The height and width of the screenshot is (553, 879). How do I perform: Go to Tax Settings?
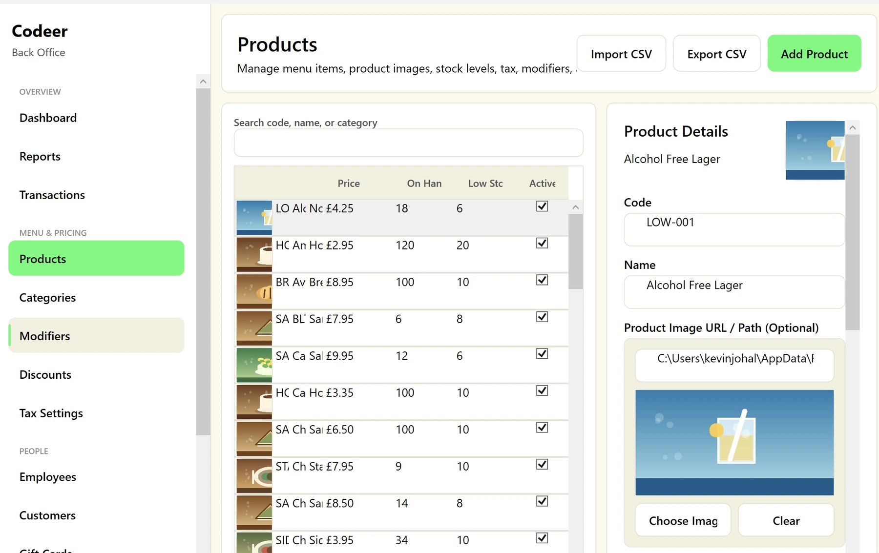point(96,413)
